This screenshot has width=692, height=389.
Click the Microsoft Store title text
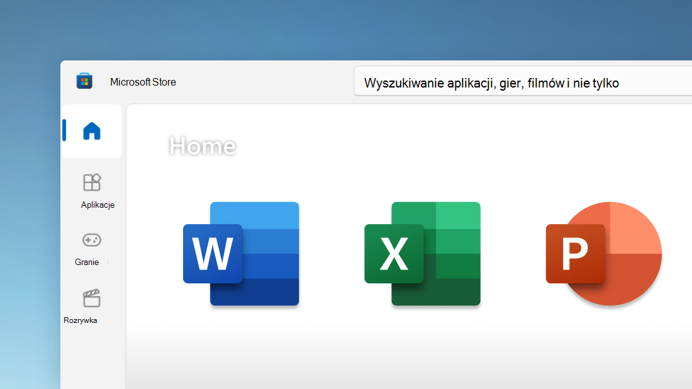[x=143, y=82]
